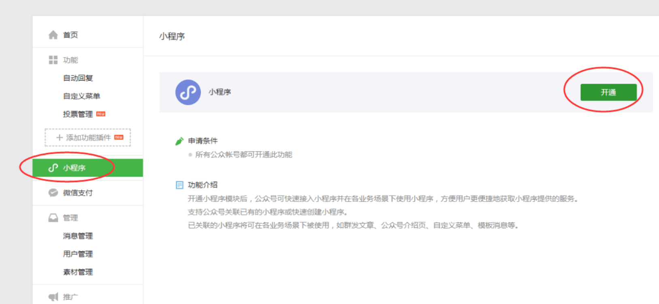This screenshot has width=659, height=304.
Task: Open 微信支付 text in the sidebar
Action: click(78, 193)
